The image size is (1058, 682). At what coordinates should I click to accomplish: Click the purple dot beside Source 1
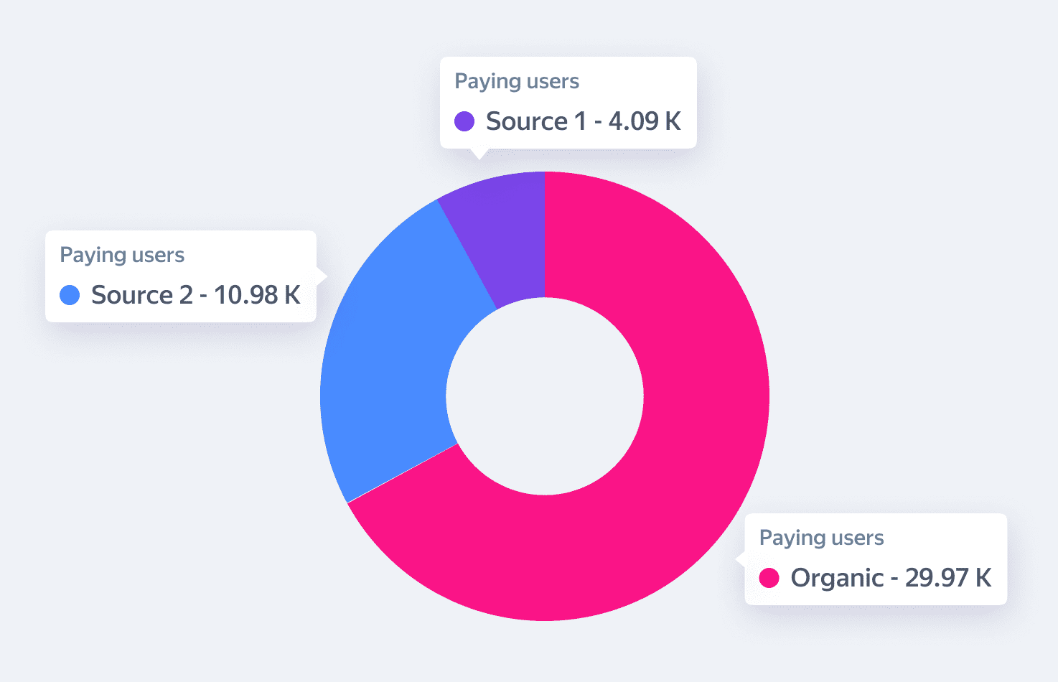click(x=464, y=121)
